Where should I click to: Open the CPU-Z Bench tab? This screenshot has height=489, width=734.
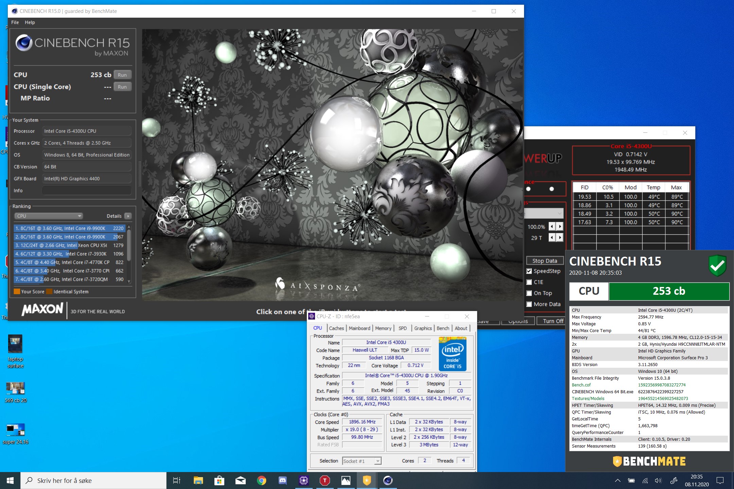point(443,328)
